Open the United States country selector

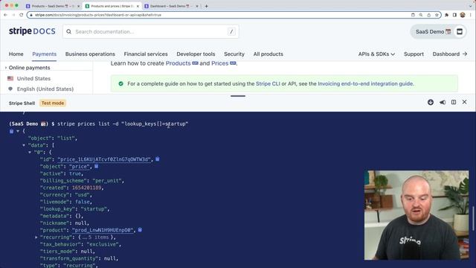(x=29, y=78)
